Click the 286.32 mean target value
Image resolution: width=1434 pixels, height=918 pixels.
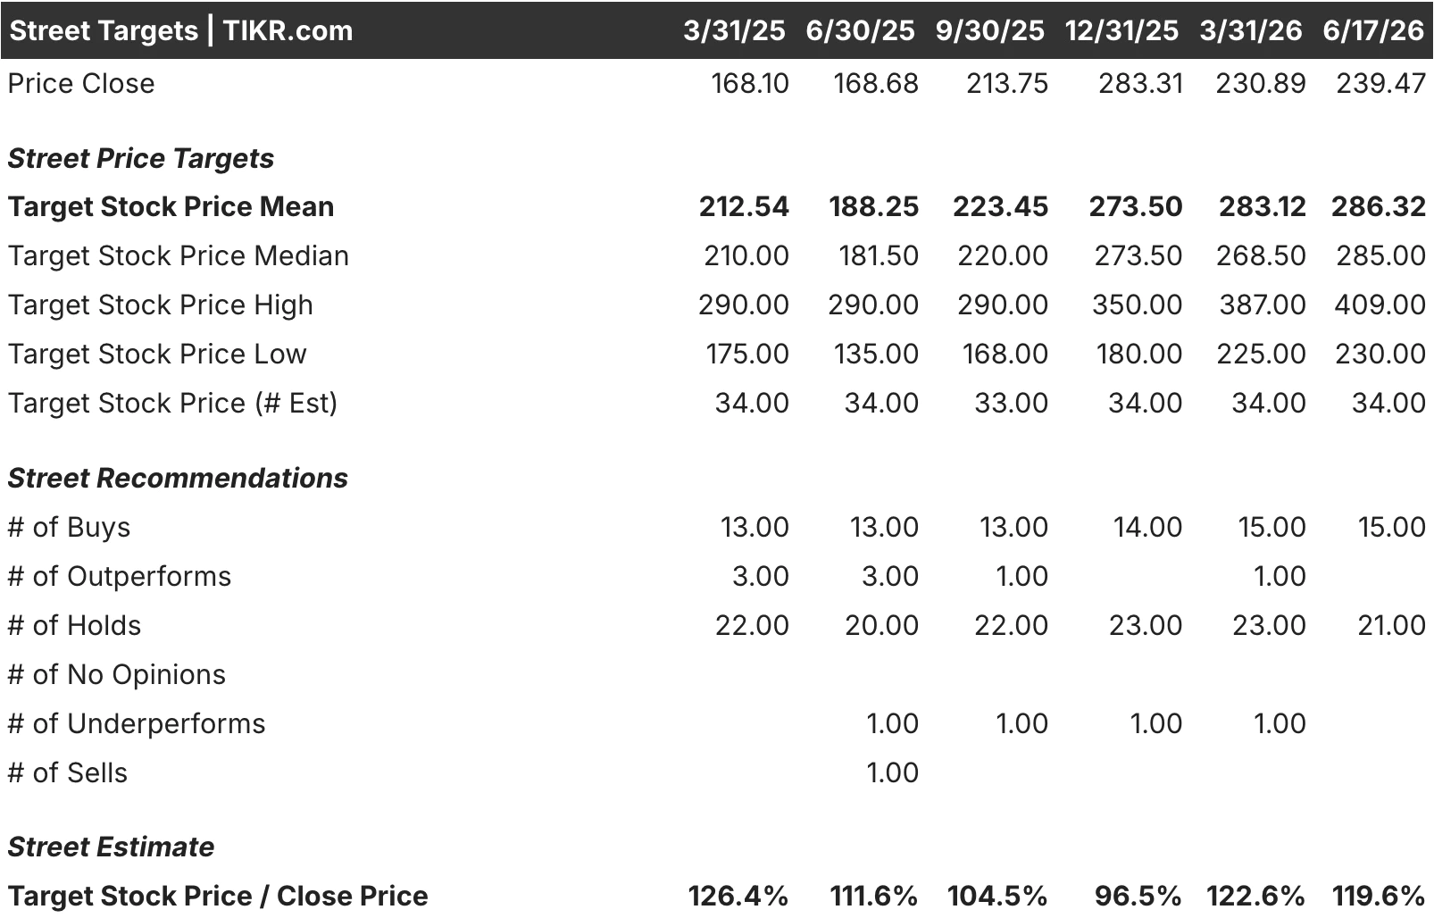[x=1379, y=206]
